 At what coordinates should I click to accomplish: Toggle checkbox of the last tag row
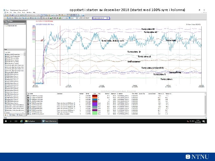tap(28, 114)
